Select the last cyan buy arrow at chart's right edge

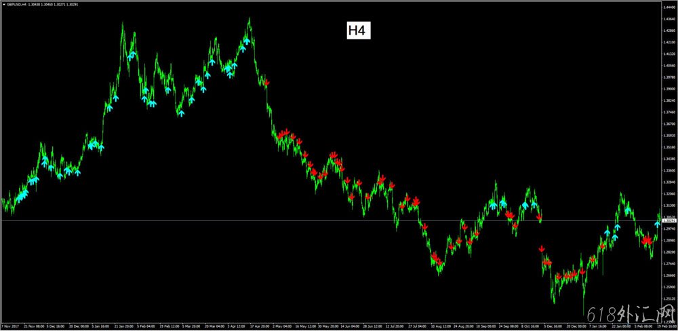point(657,224)
